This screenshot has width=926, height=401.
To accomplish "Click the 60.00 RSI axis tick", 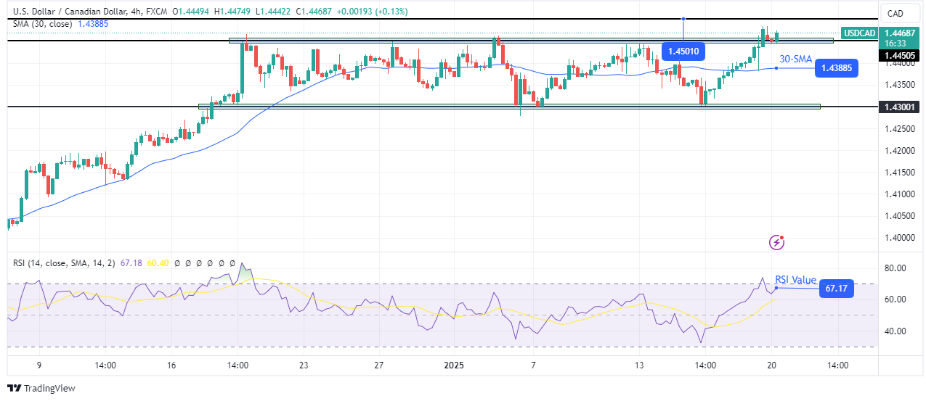I will (895, 299).
